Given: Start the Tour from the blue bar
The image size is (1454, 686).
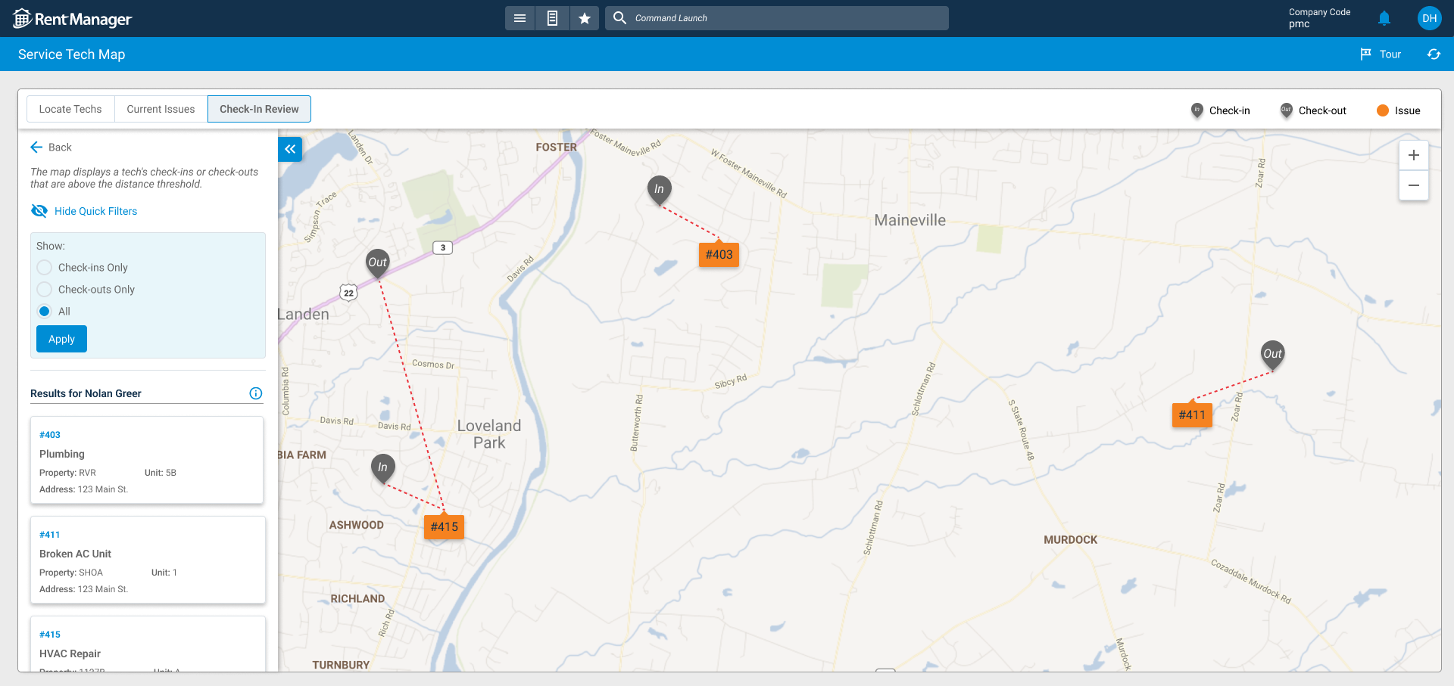Looking at the screenshot, I should pos(1381,54).
